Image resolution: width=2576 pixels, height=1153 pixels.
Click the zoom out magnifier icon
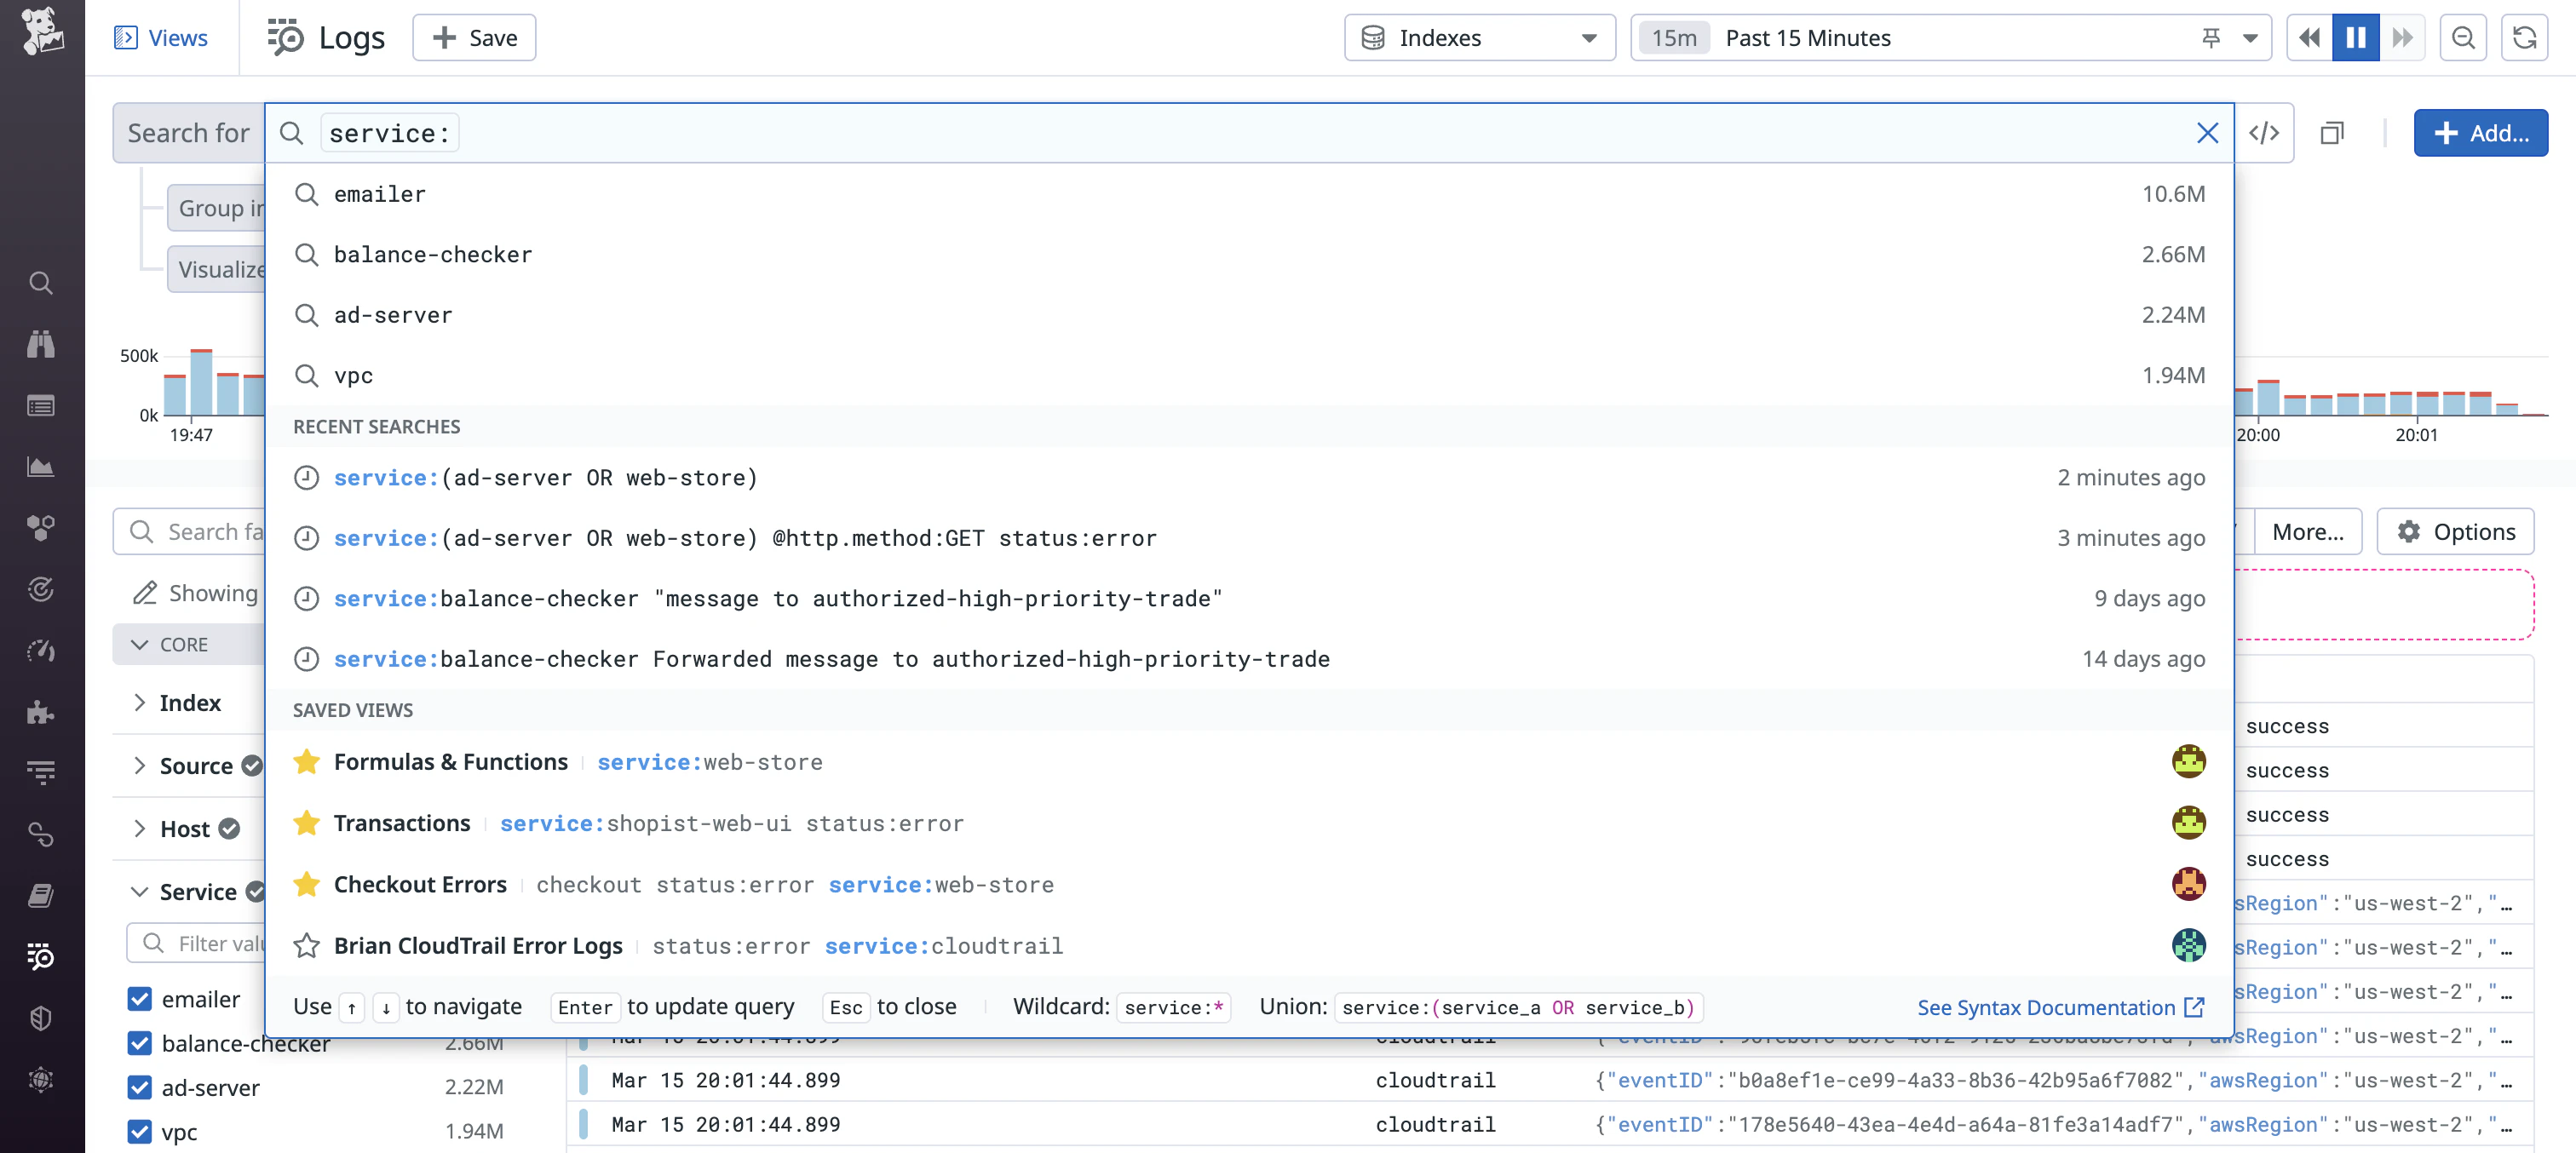pyautogui.click(x=2463, y=38)
